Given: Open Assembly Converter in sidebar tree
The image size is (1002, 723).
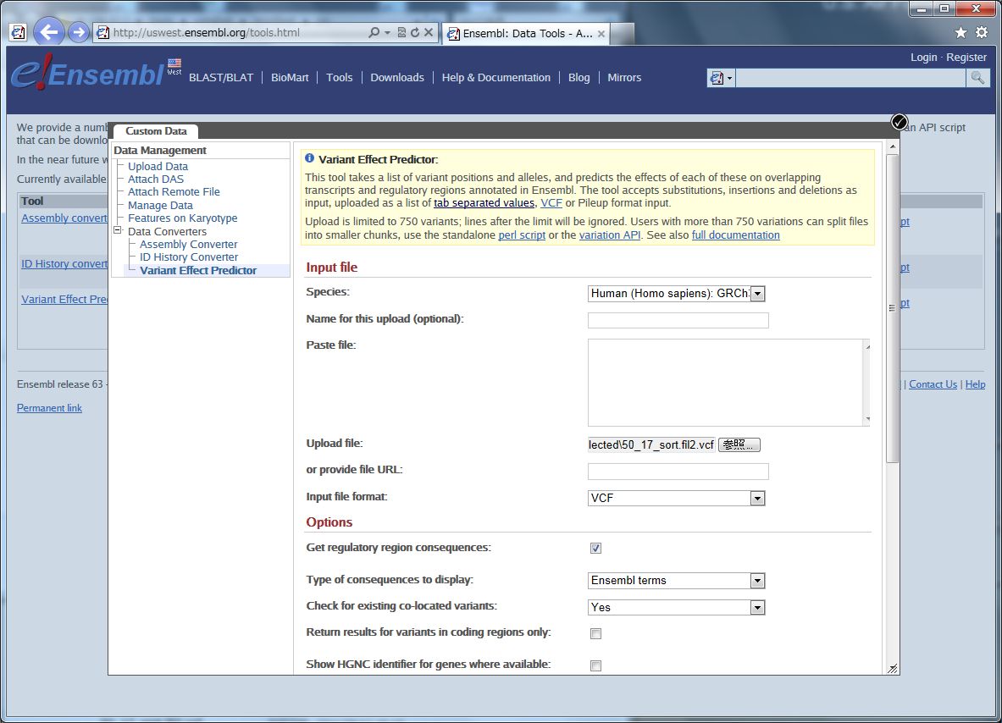Looking at the screenshot, I should [x=189, y=245].
